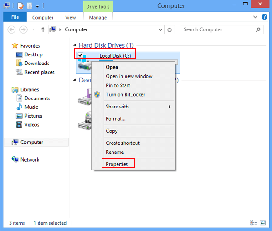The height and width of the screenshot is (231, 272).
Task: Click the Help question mark icon
Action: (x=264, y=17)
